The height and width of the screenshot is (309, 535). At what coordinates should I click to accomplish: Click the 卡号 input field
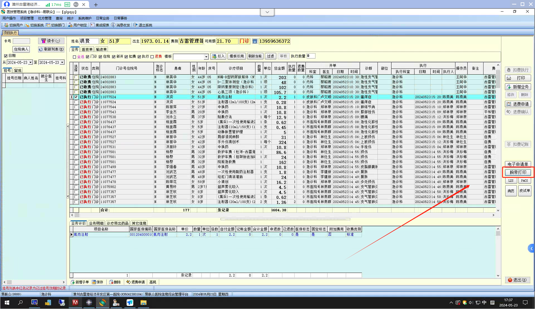coord(21,41)
